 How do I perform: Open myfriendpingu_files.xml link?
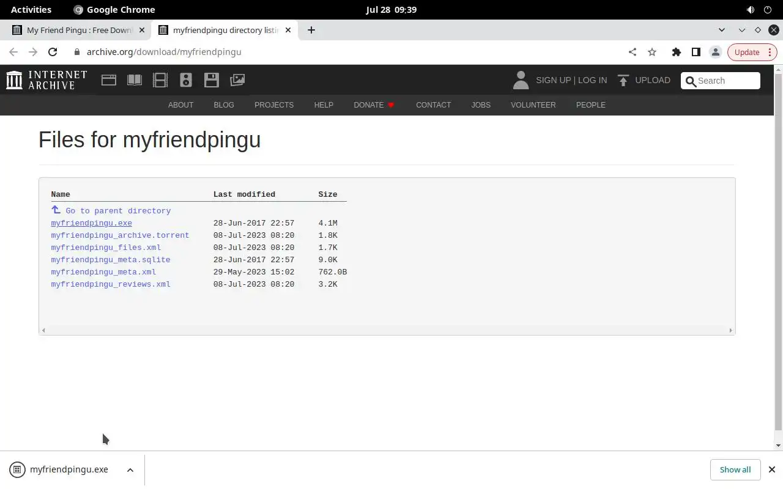pos(106,248)
